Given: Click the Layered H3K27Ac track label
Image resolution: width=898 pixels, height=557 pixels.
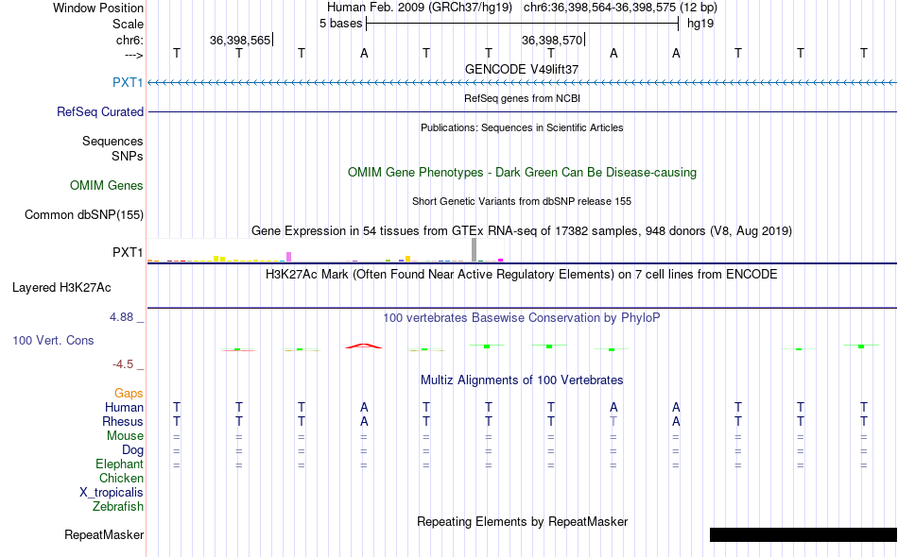Looking at the screenshot, I should pos(61,287).
